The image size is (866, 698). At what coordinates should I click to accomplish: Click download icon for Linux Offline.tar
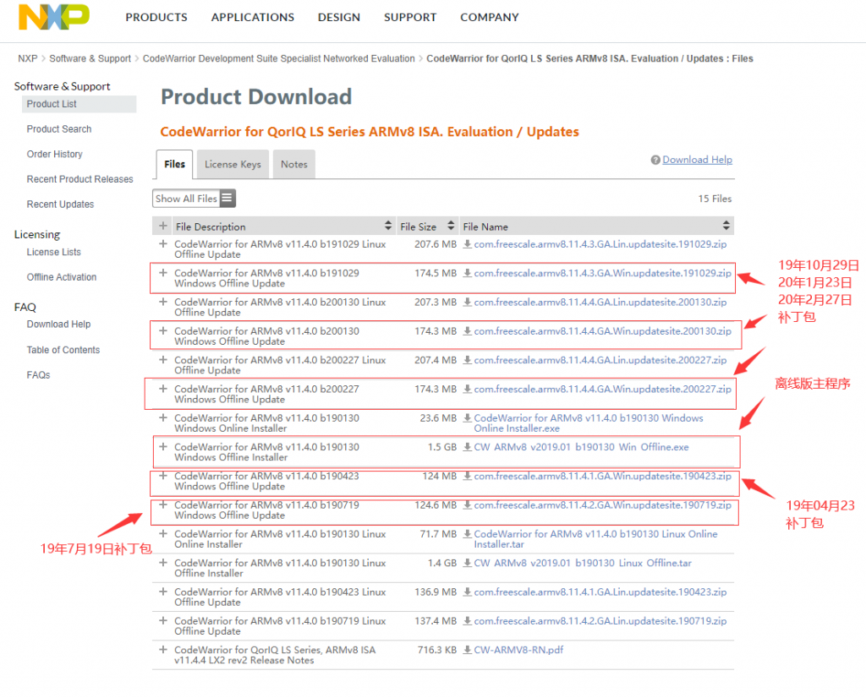[x=467, y=563]
